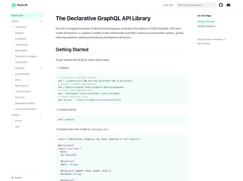Click the 'email: string;' code line
Viewport: 243px width, 181px height.
(x=69, y=164)
